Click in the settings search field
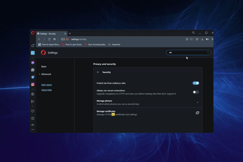 188,52
